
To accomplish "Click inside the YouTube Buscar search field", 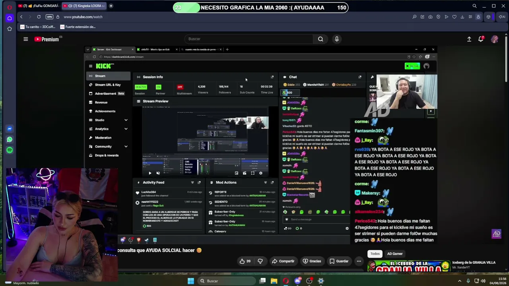I will (249, 39).
